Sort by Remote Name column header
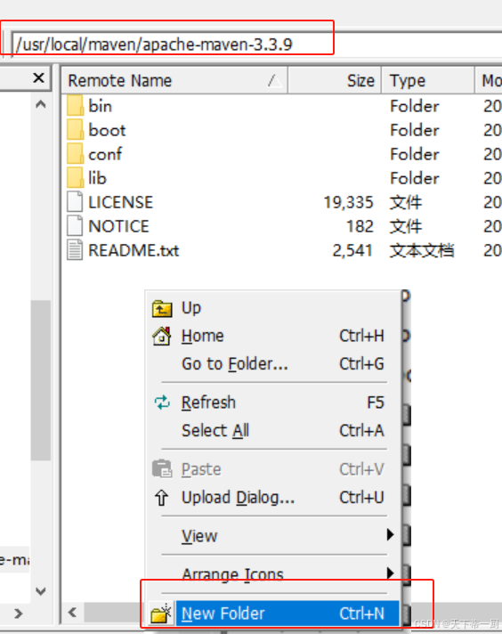 pos(174,80)
